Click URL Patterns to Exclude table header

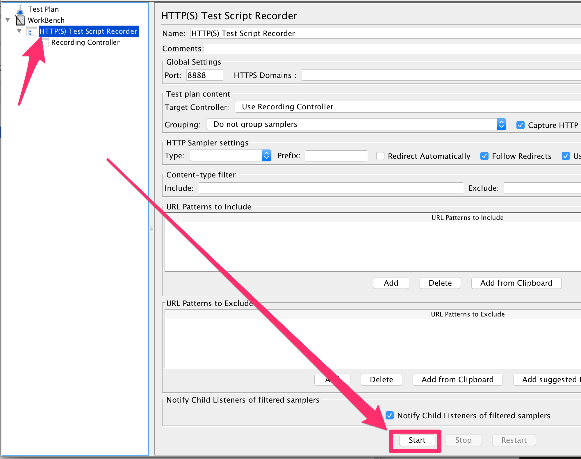[467, 314]
